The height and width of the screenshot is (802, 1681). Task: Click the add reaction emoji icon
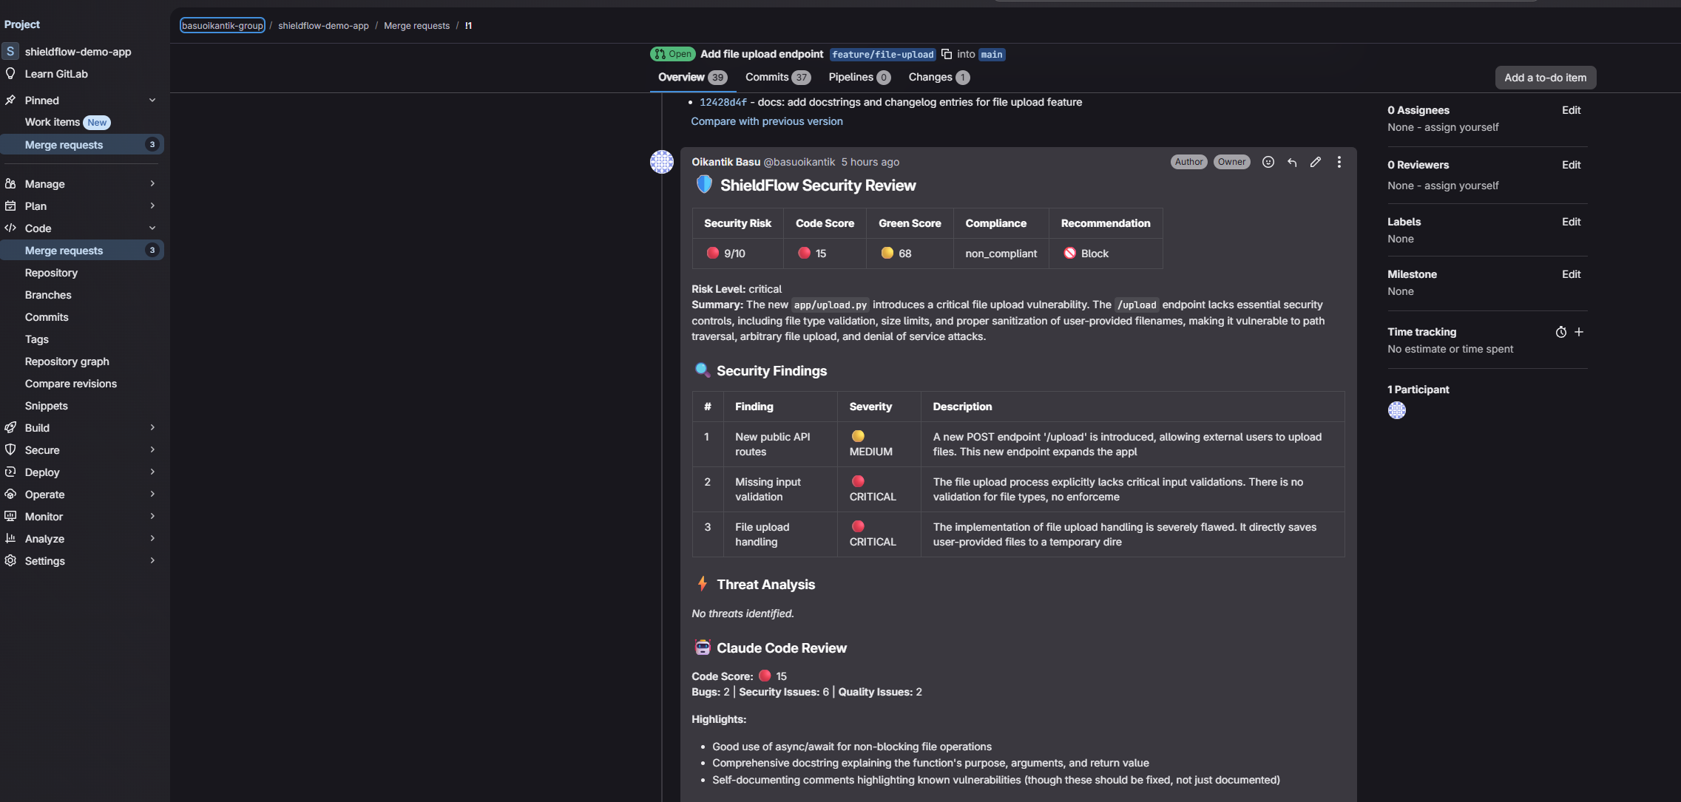(x=1268, y=162)
